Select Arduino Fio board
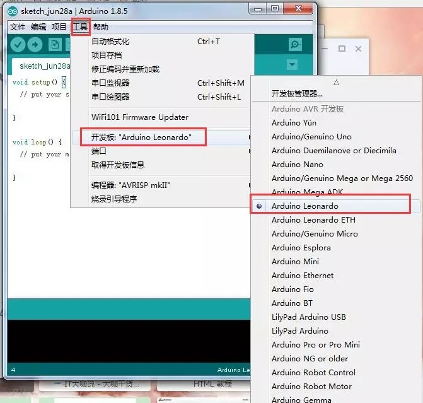Screen dimensions: 423x403 [x=336, y=289]
